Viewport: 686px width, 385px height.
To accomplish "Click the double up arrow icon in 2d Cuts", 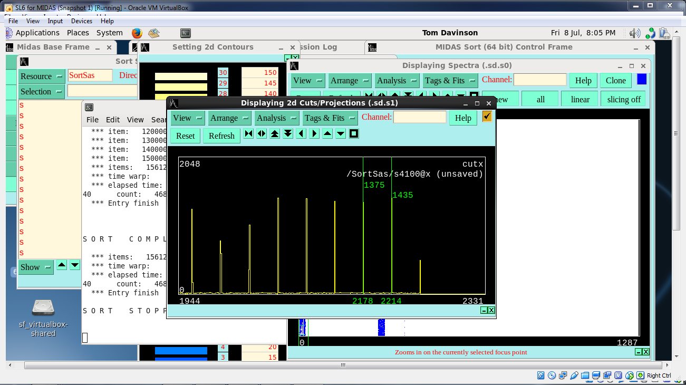I will coord(275,134).
